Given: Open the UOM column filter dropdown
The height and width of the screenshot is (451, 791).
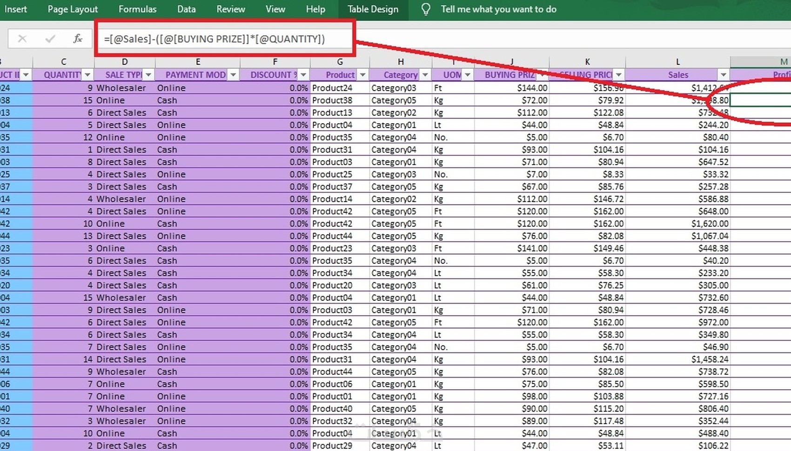Looking at the screenshot, I should [x=467, y=74].
